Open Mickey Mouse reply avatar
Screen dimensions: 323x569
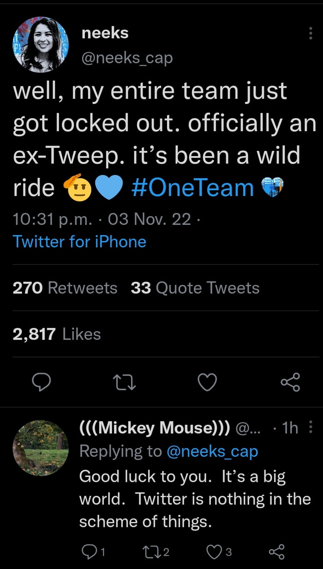click(41, 448)
